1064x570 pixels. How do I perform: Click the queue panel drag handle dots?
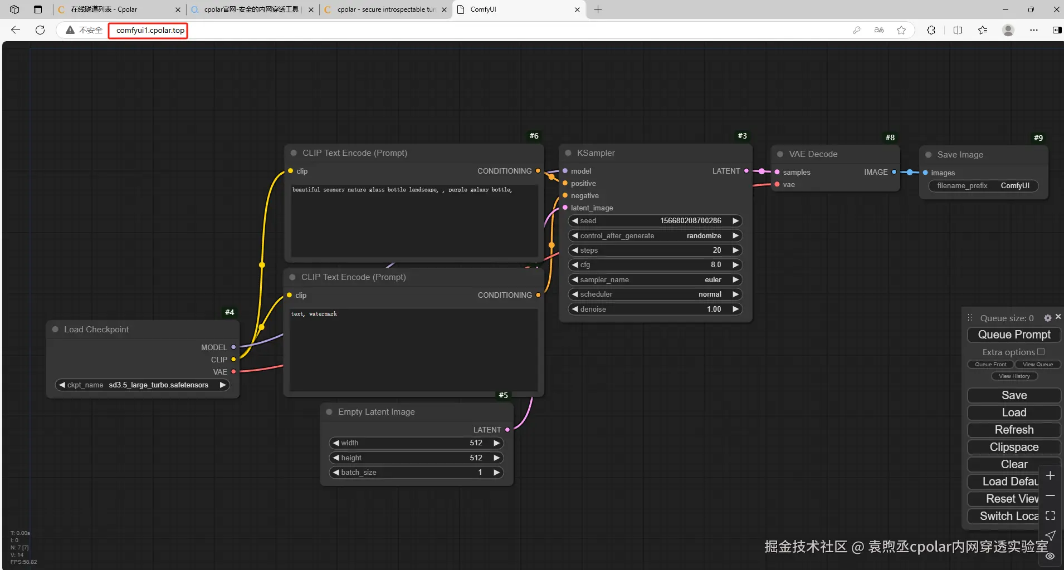(970, 317)
